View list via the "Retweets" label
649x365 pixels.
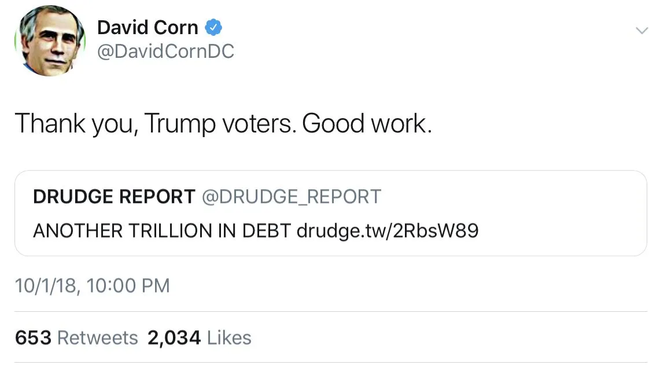coord(98,338)
